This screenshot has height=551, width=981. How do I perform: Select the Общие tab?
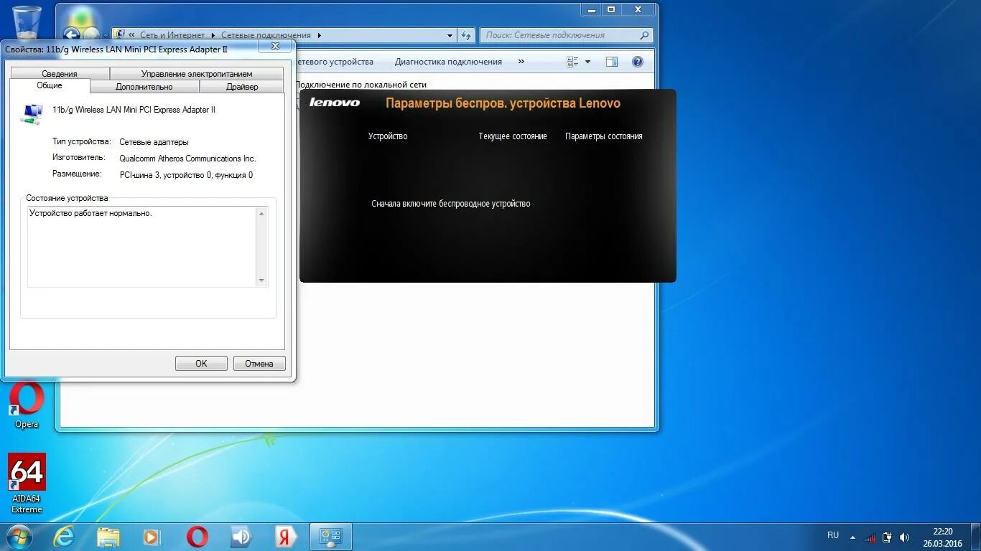coord(50,85)
